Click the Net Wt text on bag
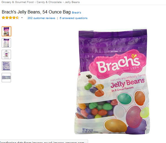The image size is (166, 143). tap(90, 131)
